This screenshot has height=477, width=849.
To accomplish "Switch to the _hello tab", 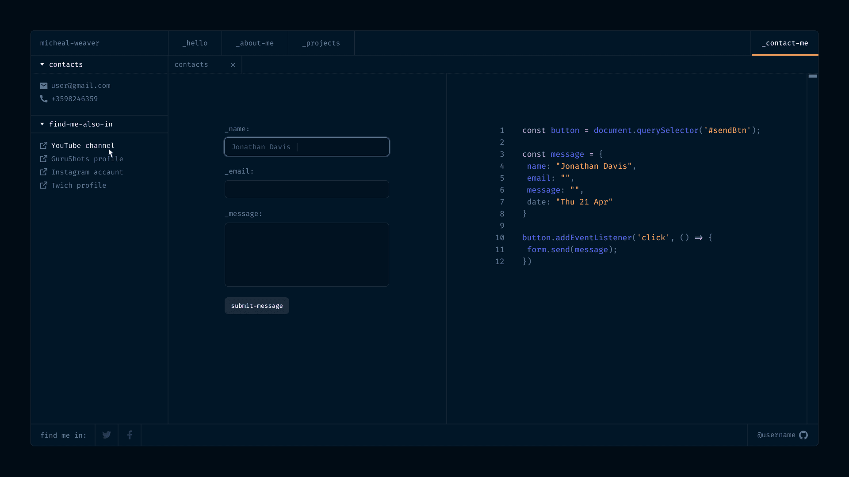I will [x=195, y=43].
